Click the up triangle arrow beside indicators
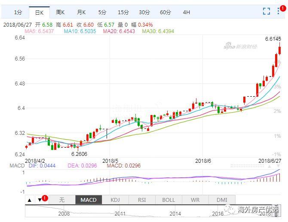 (29, 200)
